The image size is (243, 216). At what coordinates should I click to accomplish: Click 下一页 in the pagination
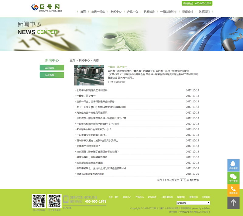click(x=170, y=180)
